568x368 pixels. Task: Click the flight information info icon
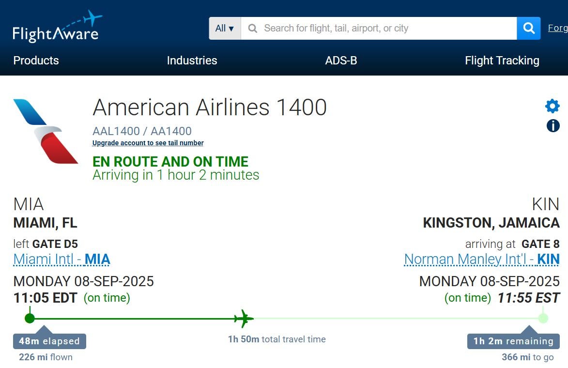(552, 125)
